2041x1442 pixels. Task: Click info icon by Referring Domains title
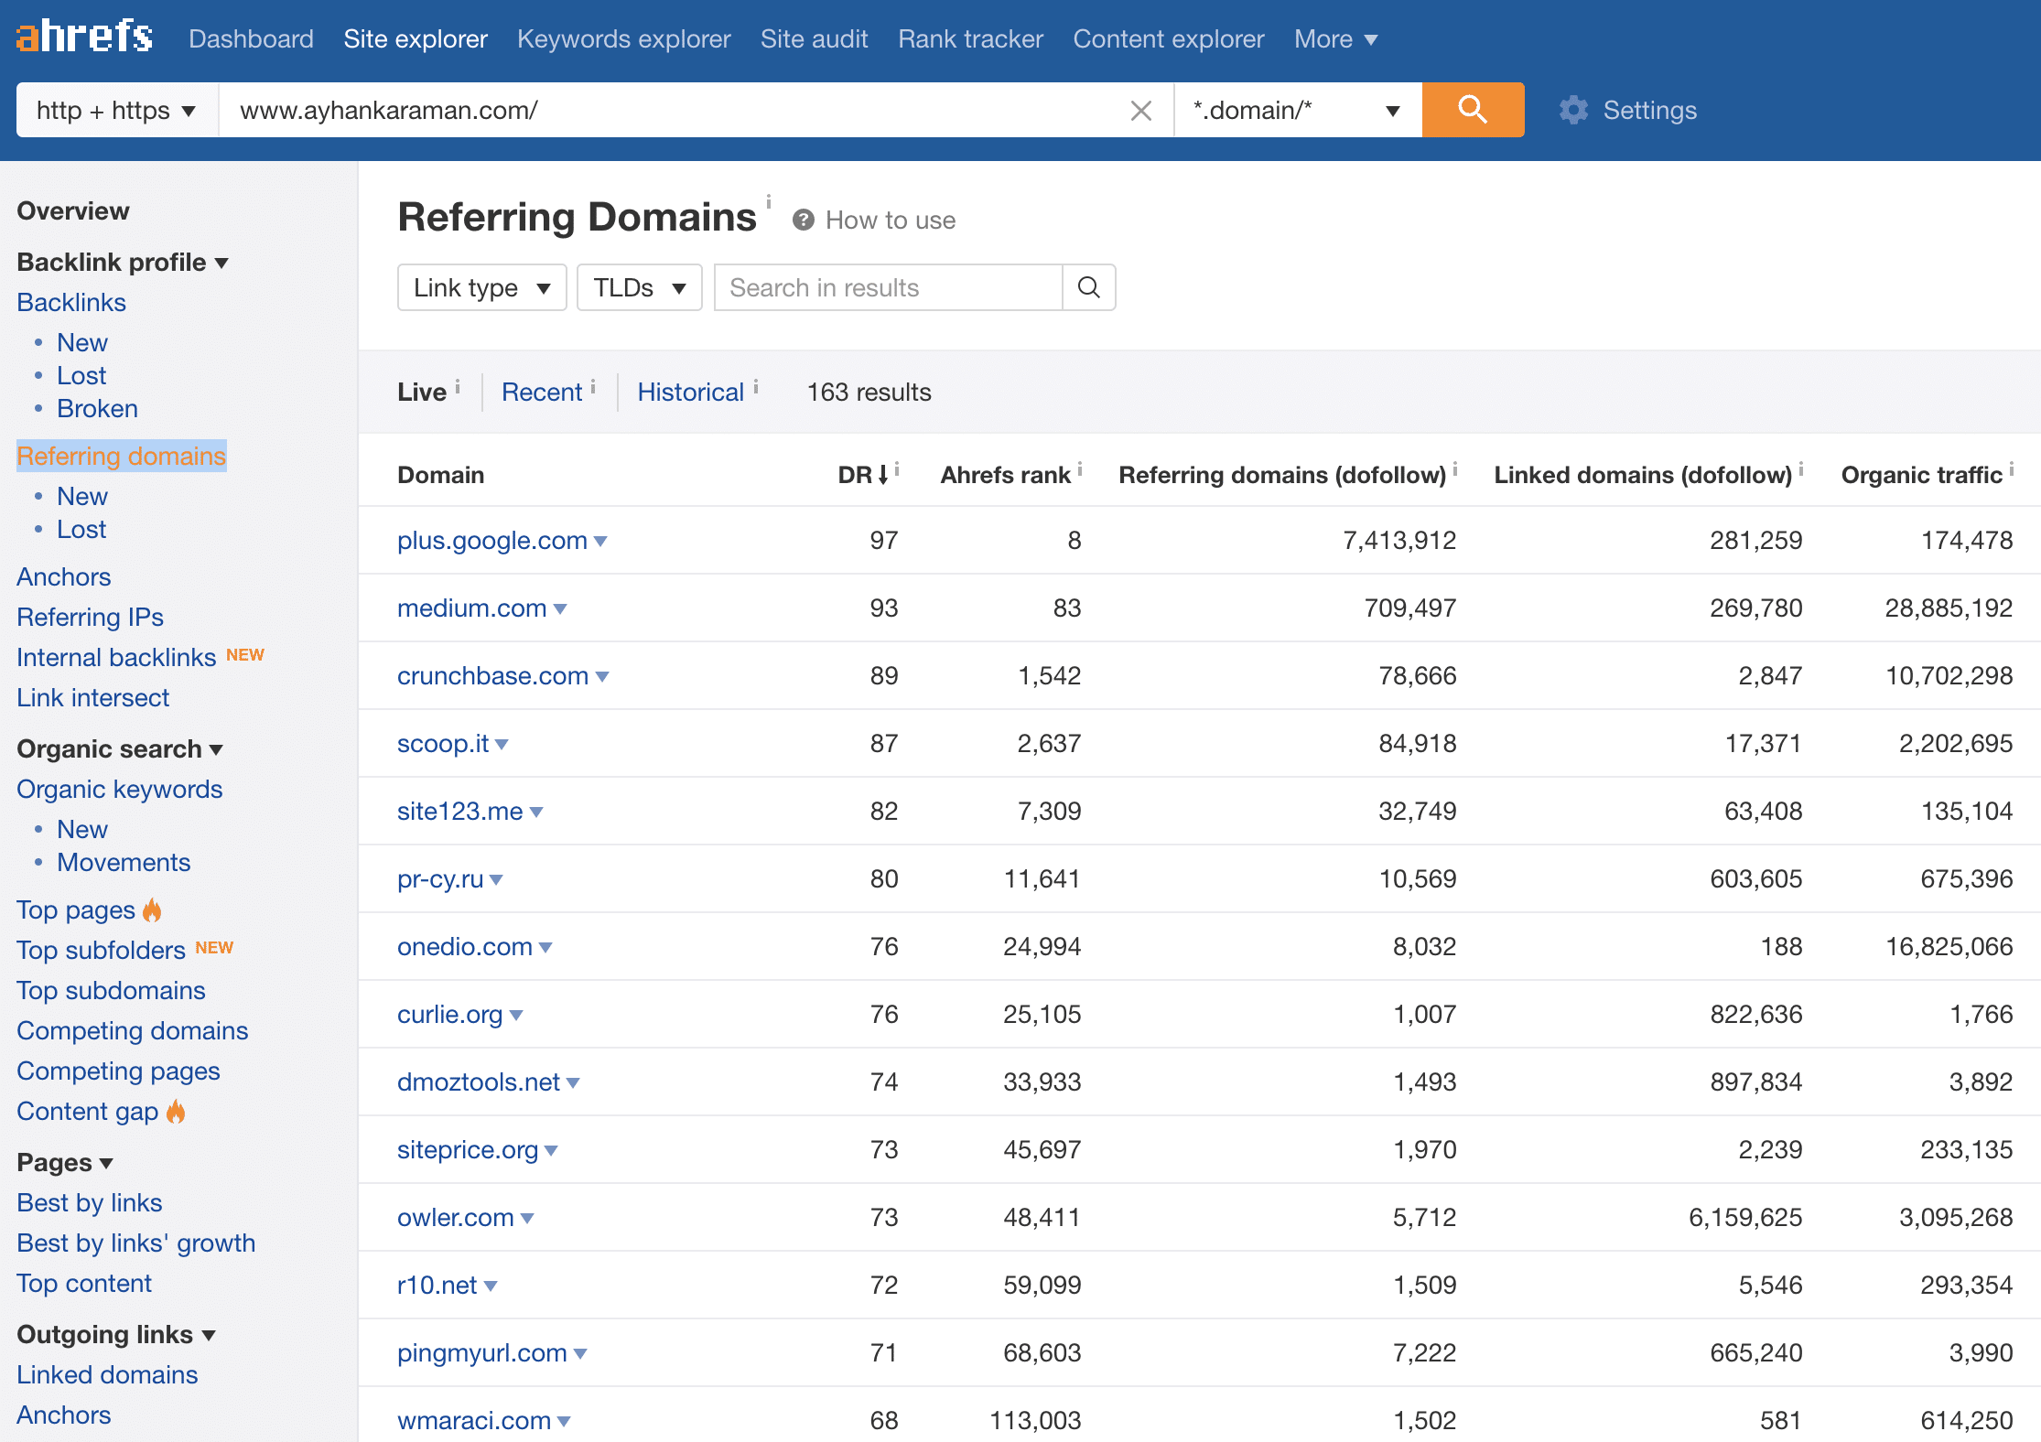[x=769, y=201]
